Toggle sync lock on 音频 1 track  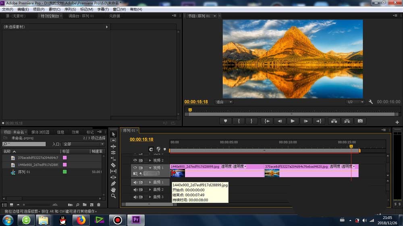coord(141,183)
